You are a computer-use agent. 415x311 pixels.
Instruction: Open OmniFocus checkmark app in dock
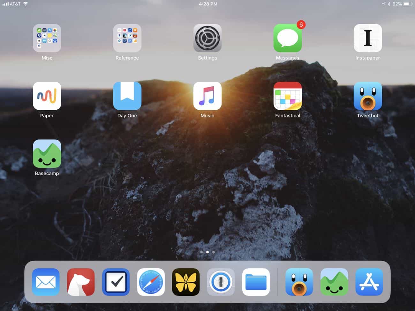[116, 282]
